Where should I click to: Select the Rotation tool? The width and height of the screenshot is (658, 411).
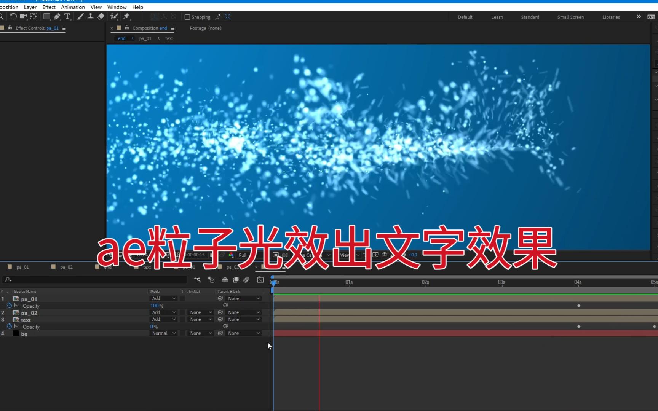[13, 16]
